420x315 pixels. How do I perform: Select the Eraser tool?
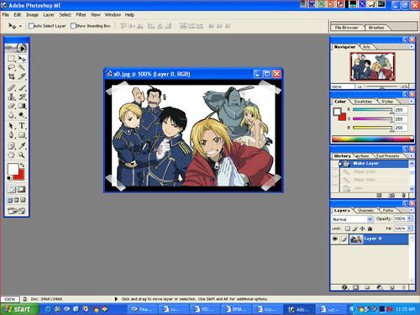pos(11,106)
